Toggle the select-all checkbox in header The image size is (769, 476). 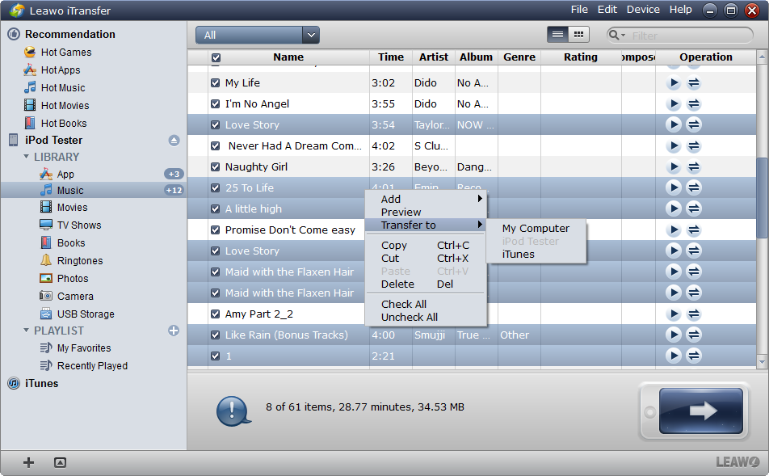(x=216, y=57)
